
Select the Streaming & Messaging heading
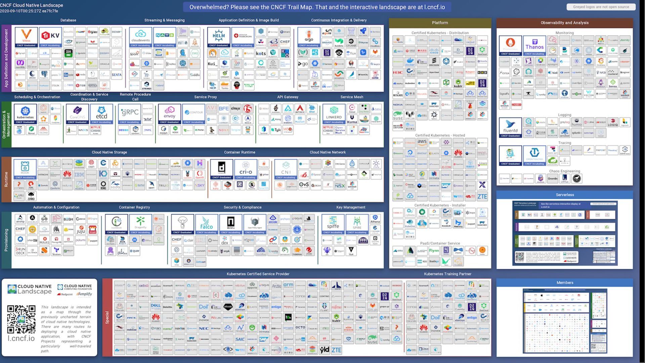click(x=164, y=20)
